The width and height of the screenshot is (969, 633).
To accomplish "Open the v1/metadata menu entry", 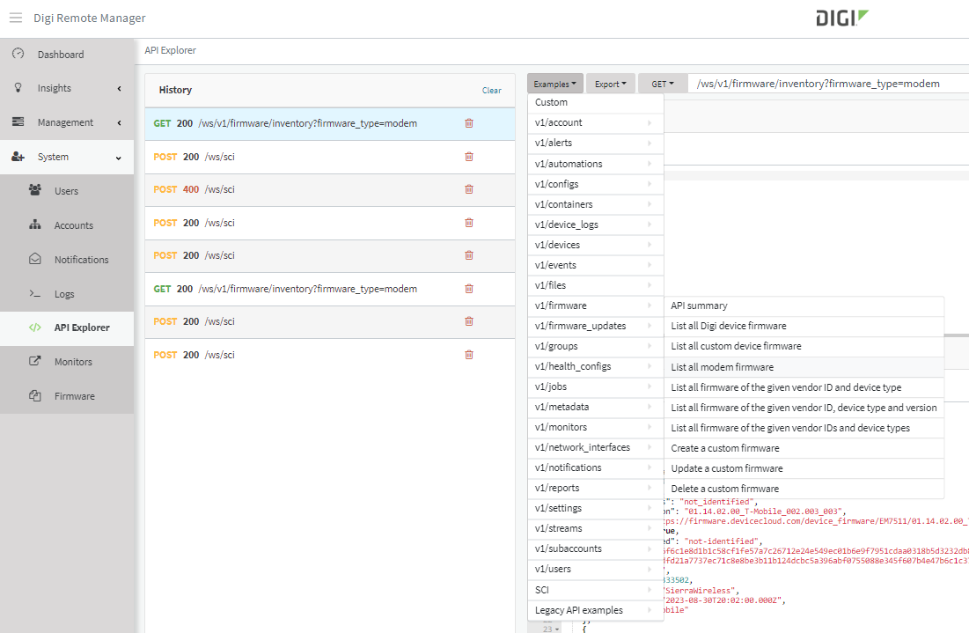I will click(595, 407).
